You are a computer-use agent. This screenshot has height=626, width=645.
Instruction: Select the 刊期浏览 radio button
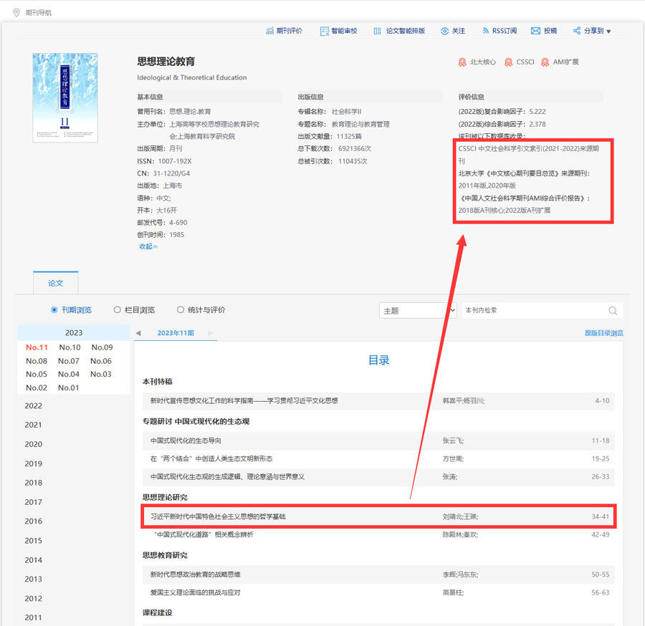pos(54,310)
